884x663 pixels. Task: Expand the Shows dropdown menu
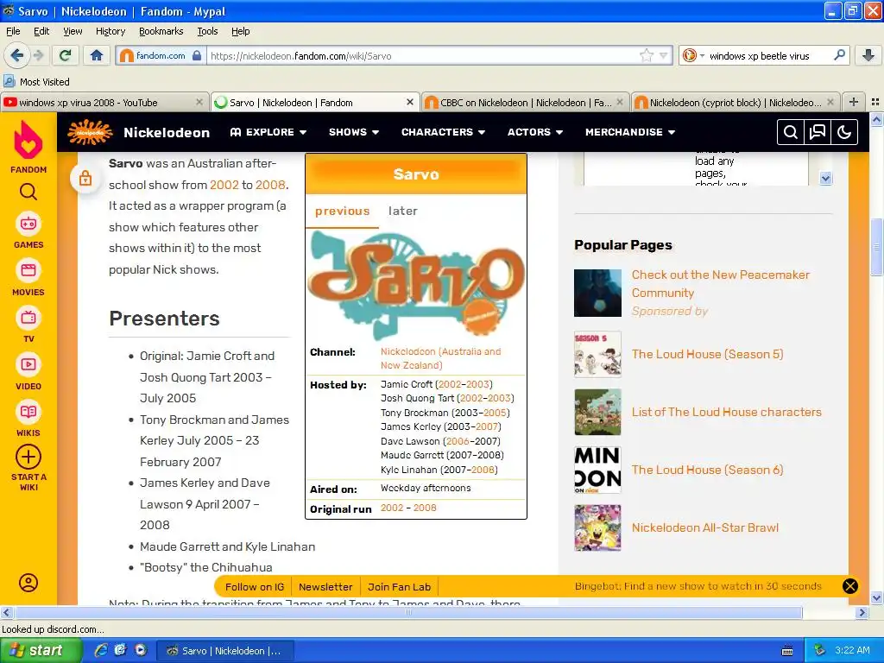click(x=353, y=132)
